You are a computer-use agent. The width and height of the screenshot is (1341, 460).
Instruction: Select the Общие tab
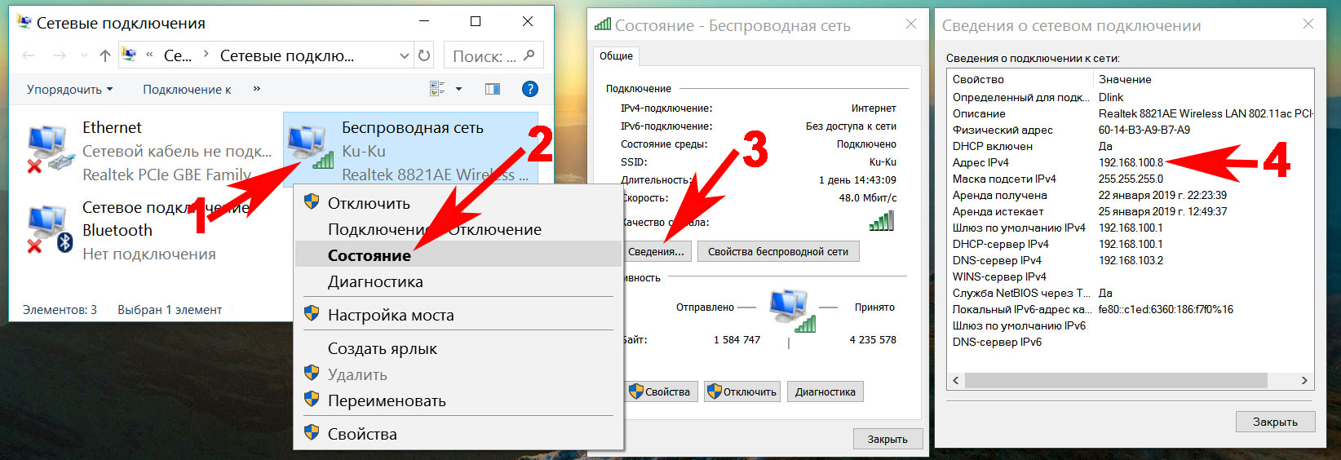(x=616, y=56)
